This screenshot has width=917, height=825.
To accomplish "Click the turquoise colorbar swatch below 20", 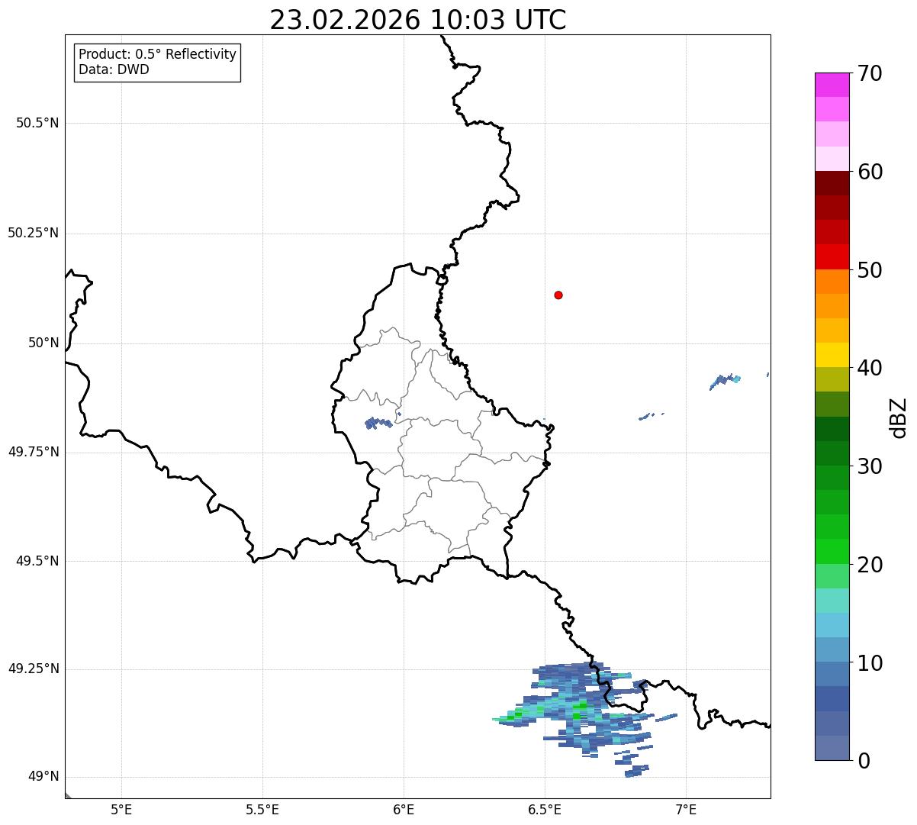I will tap(832, 601).
